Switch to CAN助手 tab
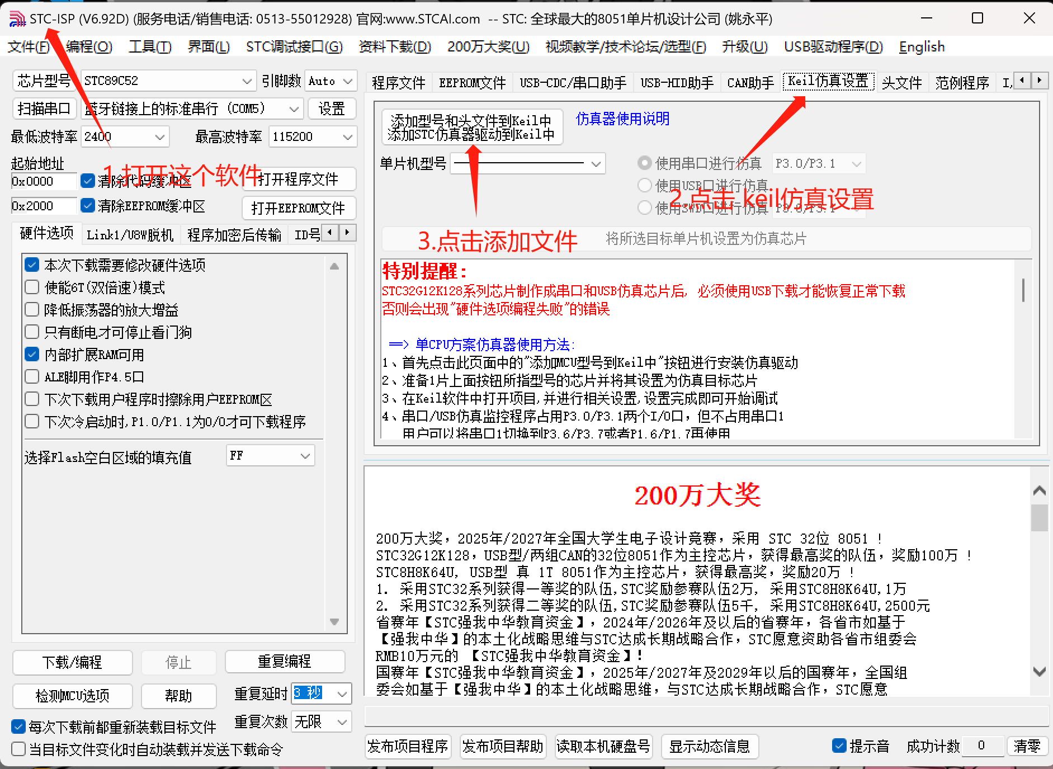The width and height of the screenshot is (1053, 769). pyautogui.click(x=750, y=83)
